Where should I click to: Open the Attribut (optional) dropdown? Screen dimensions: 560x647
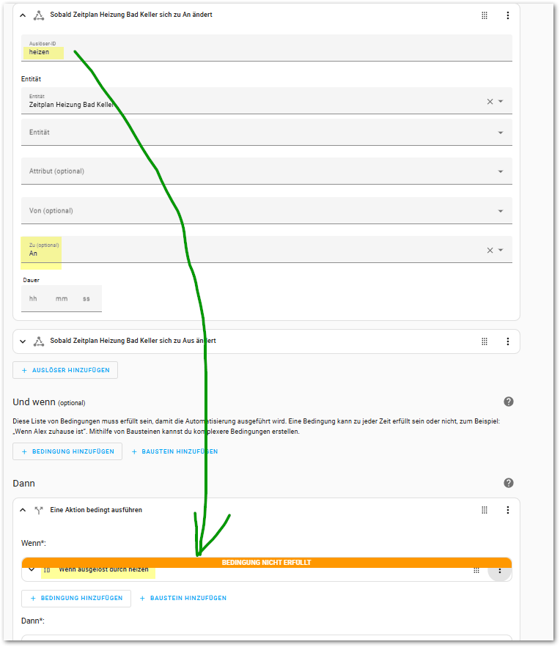[265, 171]
